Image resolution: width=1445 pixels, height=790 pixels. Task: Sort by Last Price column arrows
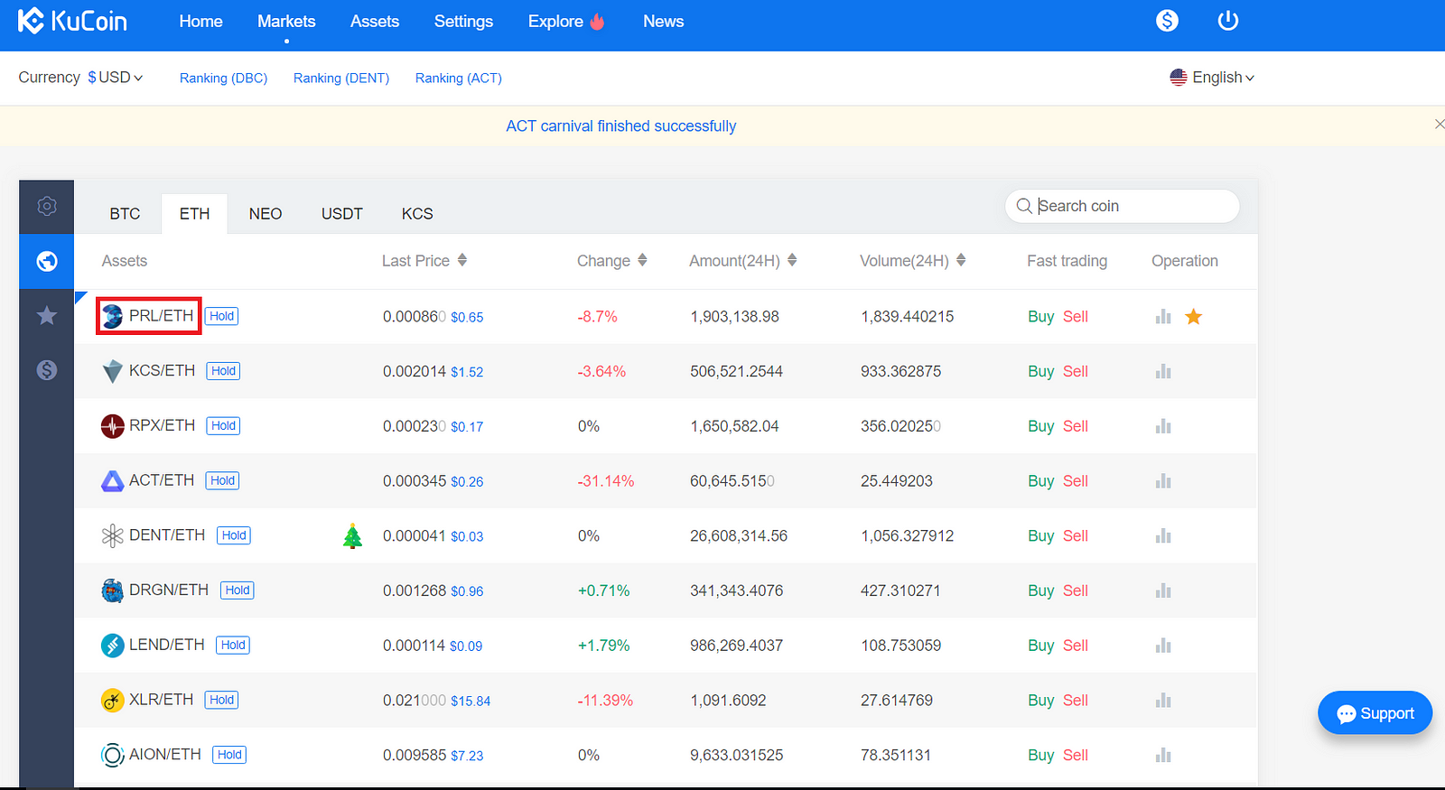click(x=462, y=260)
